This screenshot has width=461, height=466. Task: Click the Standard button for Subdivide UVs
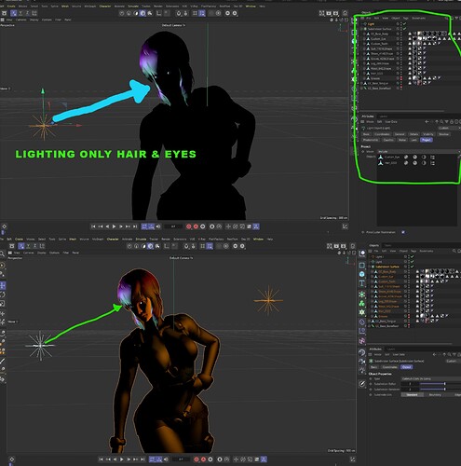412,394
